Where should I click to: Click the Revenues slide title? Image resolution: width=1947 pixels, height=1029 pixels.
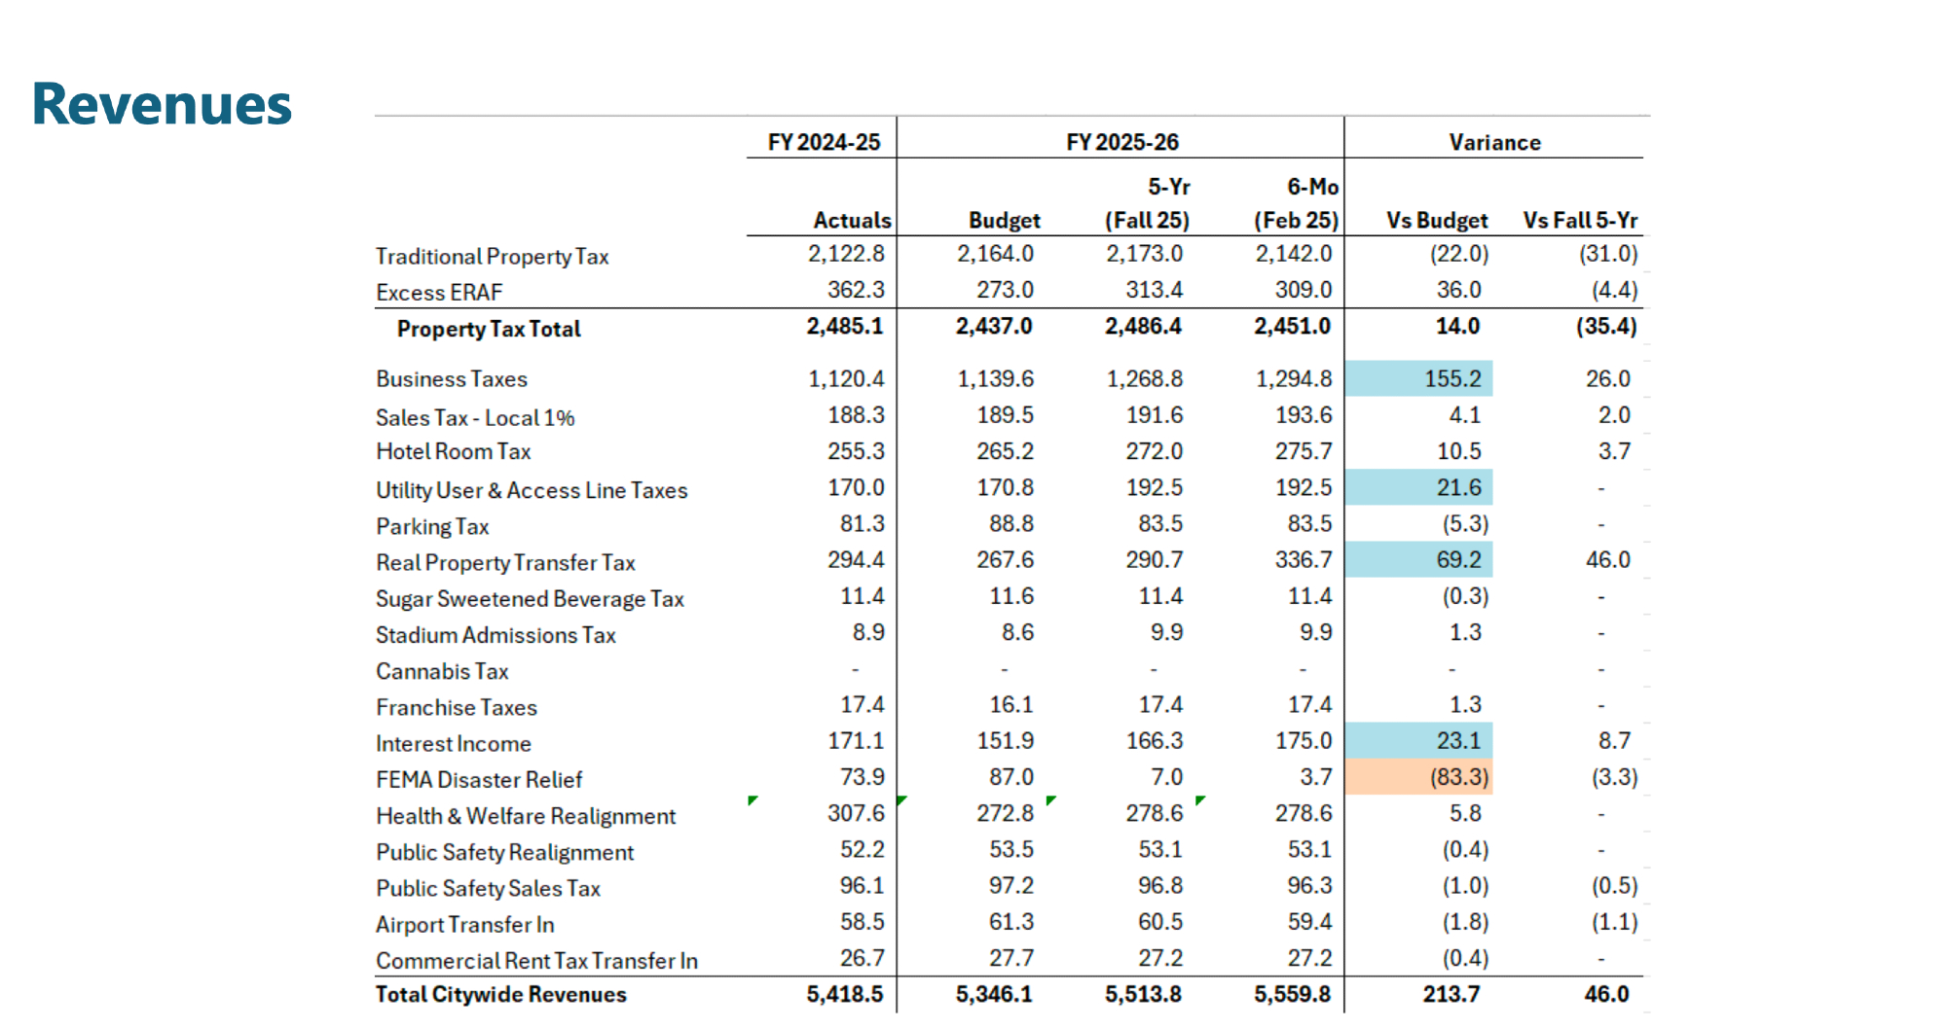pyautogui.click(x=162, y=104)
